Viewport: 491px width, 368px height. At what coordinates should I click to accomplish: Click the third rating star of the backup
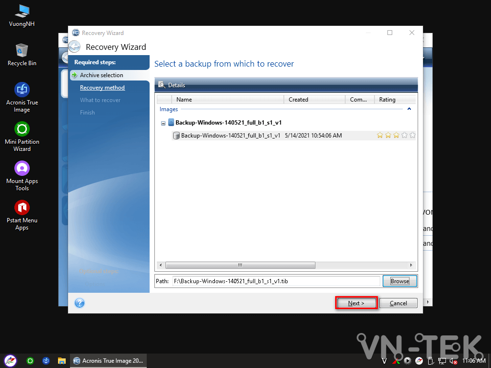click(x=396, y=135)
